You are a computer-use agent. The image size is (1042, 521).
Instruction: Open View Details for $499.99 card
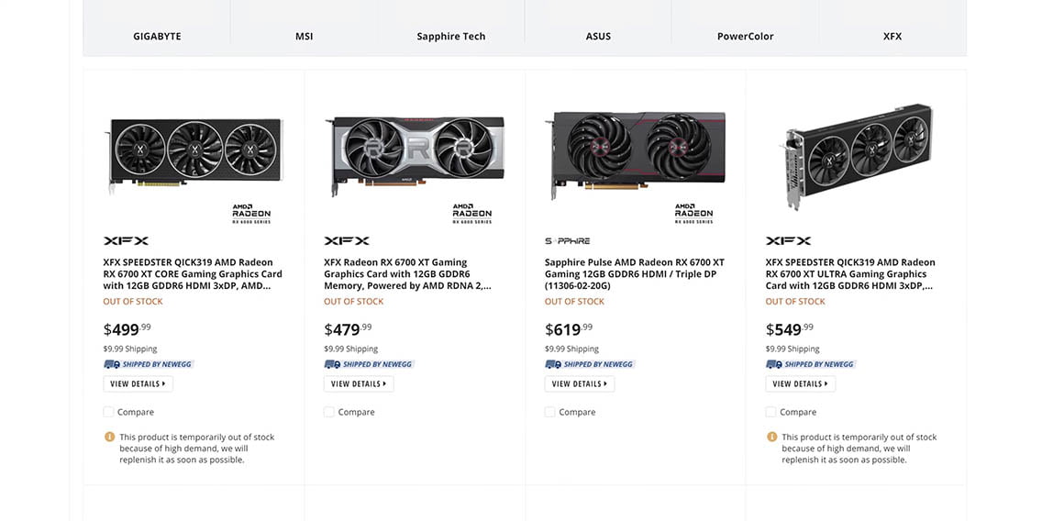pyautogui.click(x=139, y=383)
